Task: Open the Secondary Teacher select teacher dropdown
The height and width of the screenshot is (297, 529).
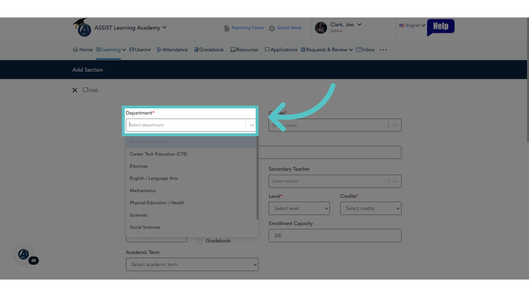Action: 335,181
